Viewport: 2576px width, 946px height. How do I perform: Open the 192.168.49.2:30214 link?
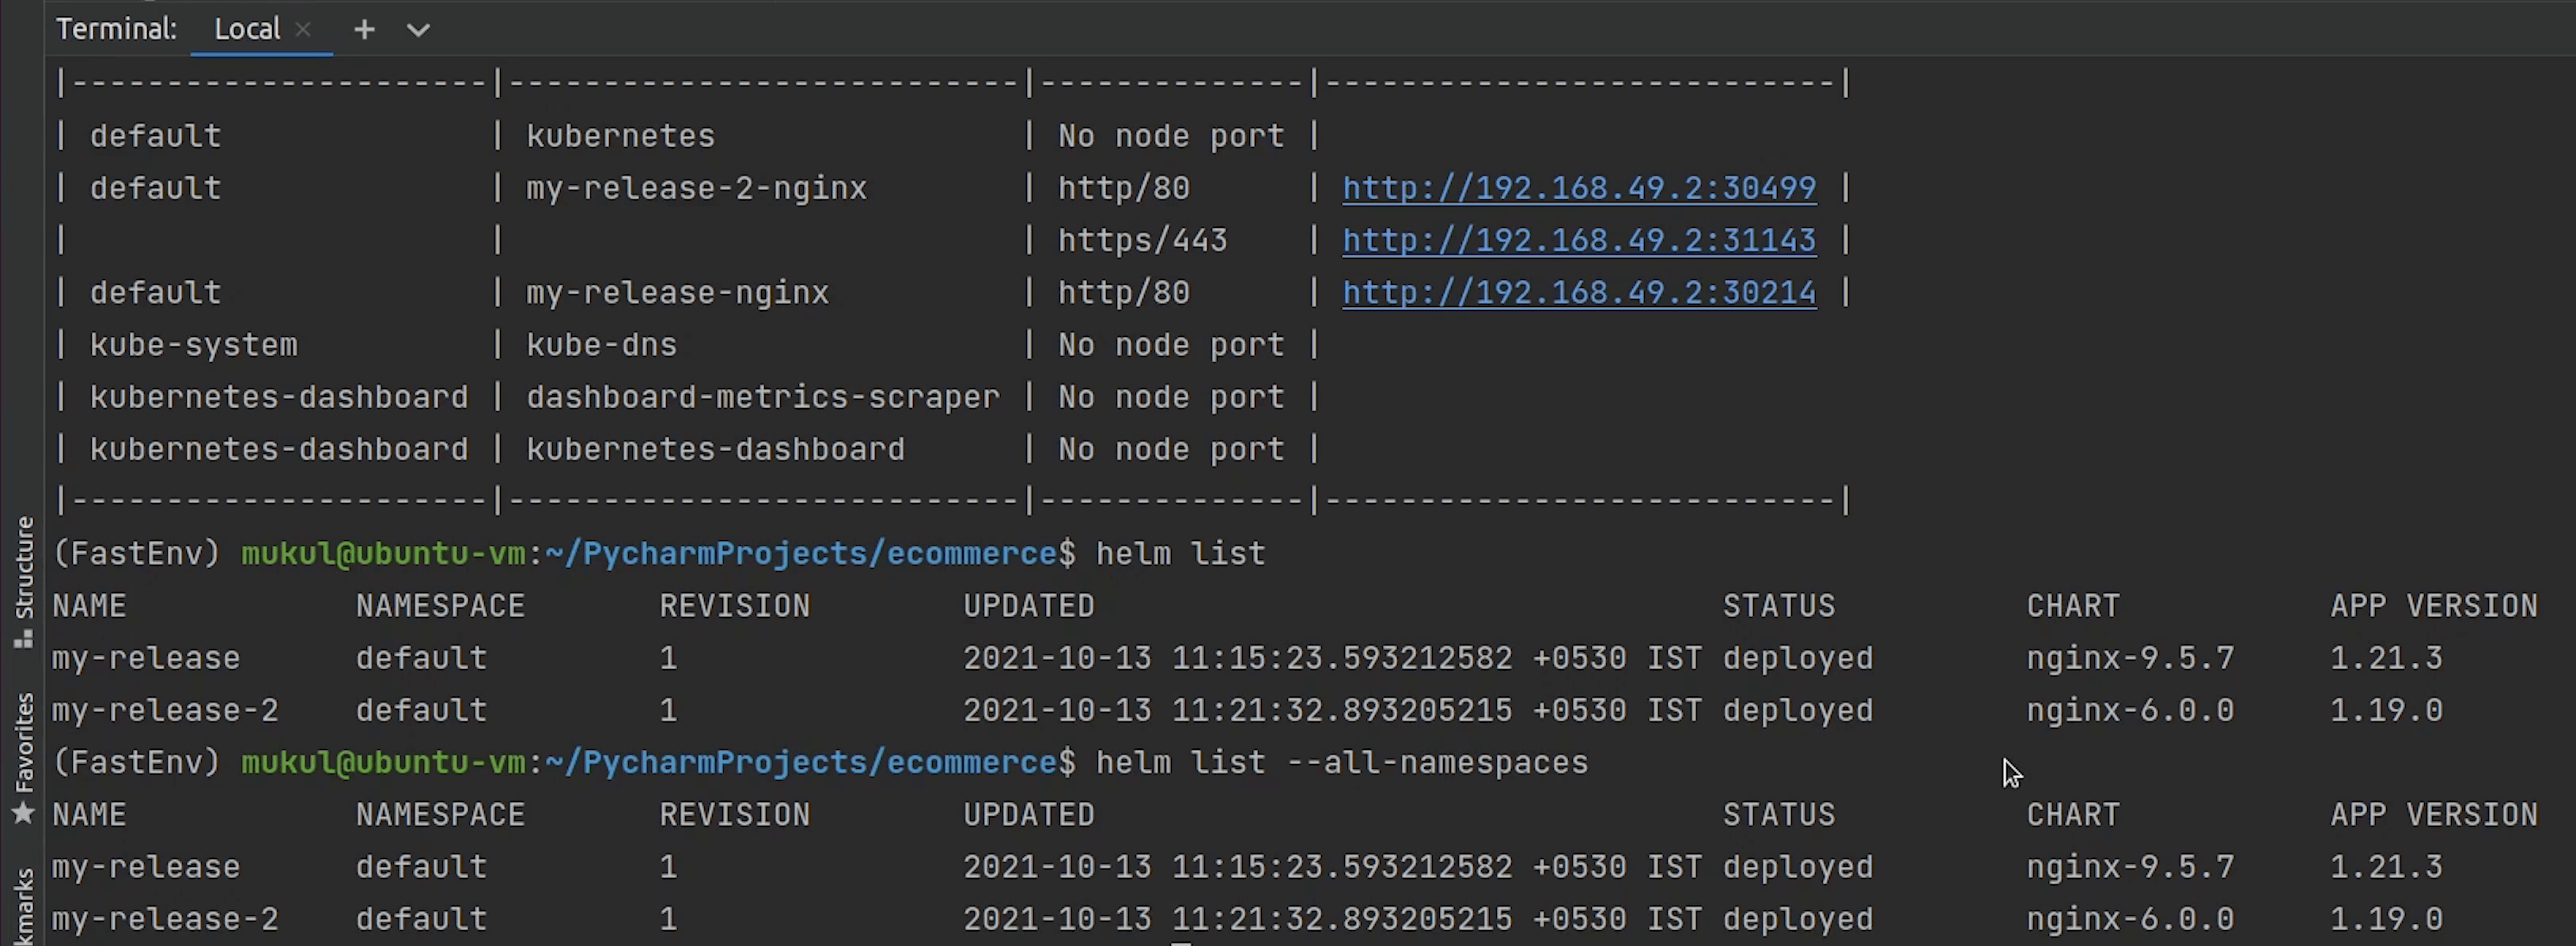(x=1578, y=292)
